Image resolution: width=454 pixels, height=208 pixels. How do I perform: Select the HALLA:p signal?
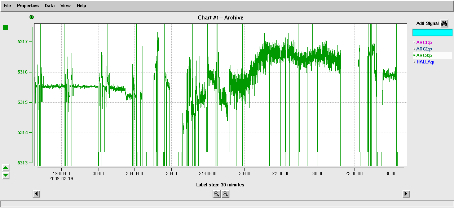(425, 62)
